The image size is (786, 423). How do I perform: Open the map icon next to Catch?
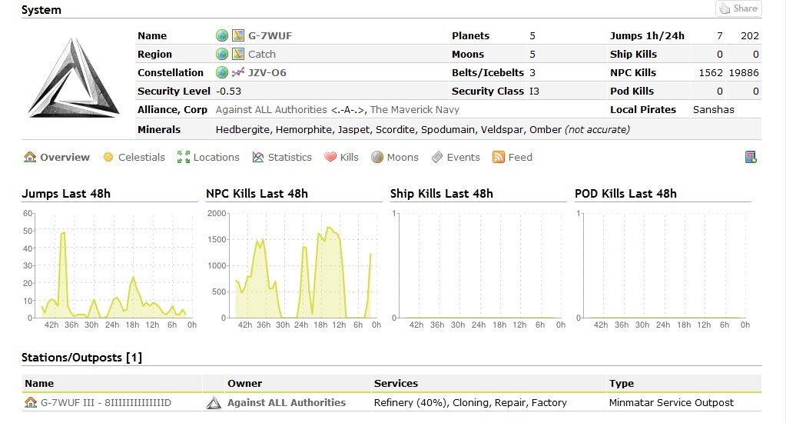(x=238, y=54)
